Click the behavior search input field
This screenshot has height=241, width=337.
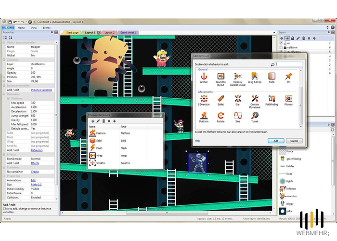(289, 64)
